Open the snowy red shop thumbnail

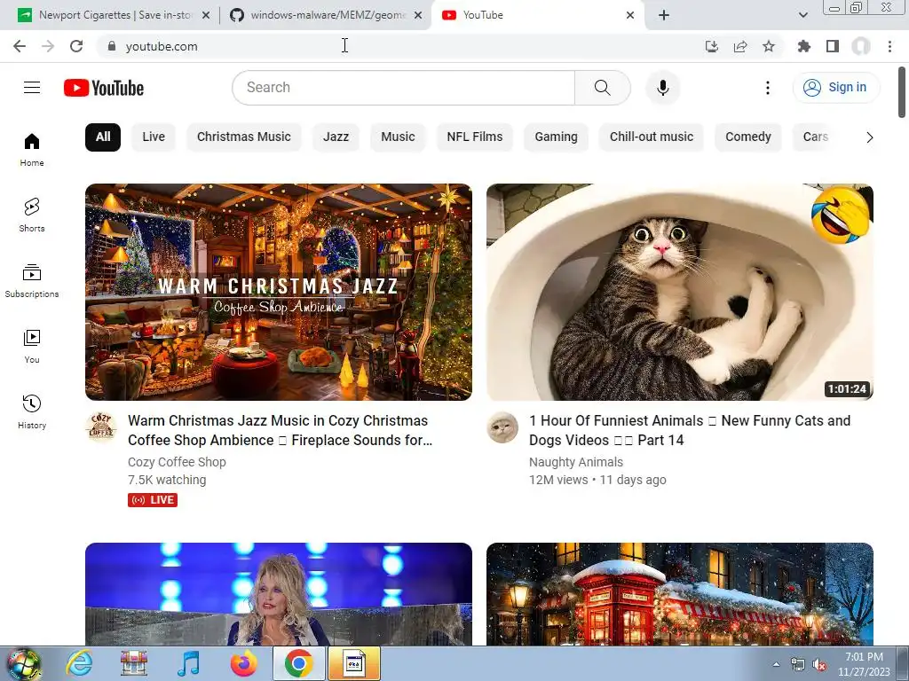pos(679,594)
